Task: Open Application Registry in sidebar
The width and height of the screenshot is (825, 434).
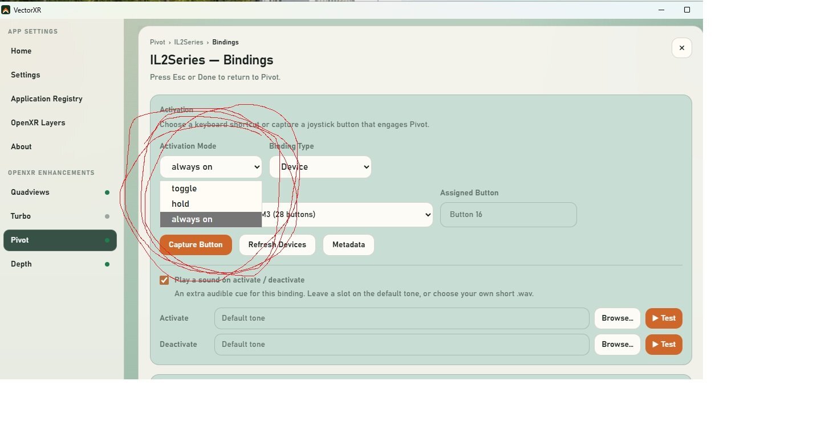Action: coord(47,99)
